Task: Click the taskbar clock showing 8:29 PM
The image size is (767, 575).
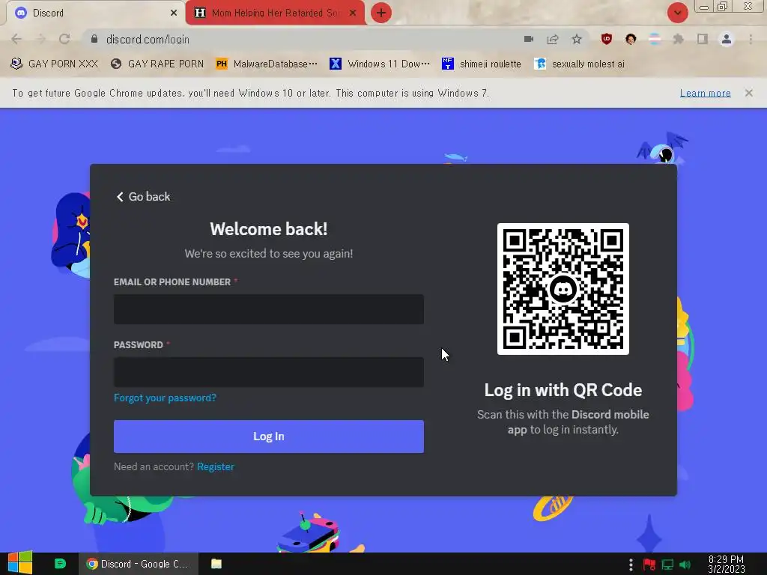Action: (726, 564)
